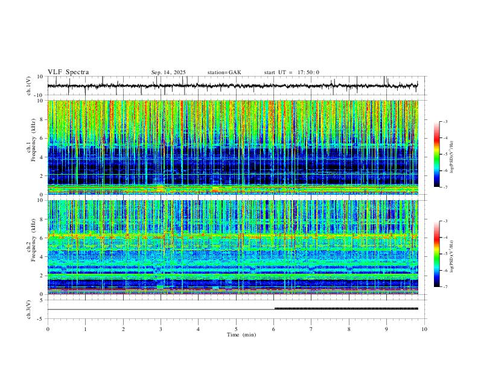Click the ch.1 spectrogram panel
The width and height of the screenshot is (478, 369).
(233, 147)
